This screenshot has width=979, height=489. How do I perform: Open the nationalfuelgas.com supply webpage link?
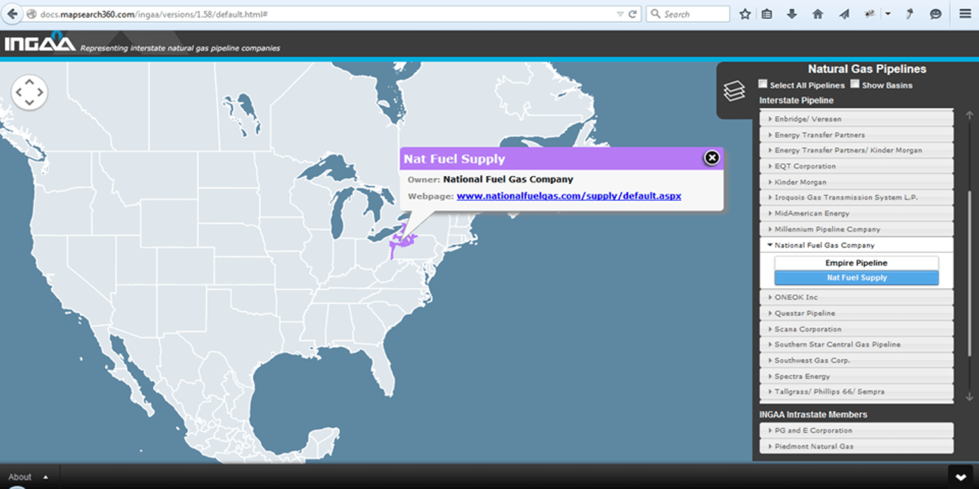tap(568, 196)
